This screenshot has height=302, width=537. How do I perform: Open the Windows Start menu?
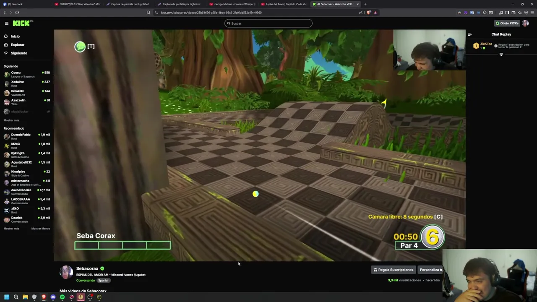point(6,297)
